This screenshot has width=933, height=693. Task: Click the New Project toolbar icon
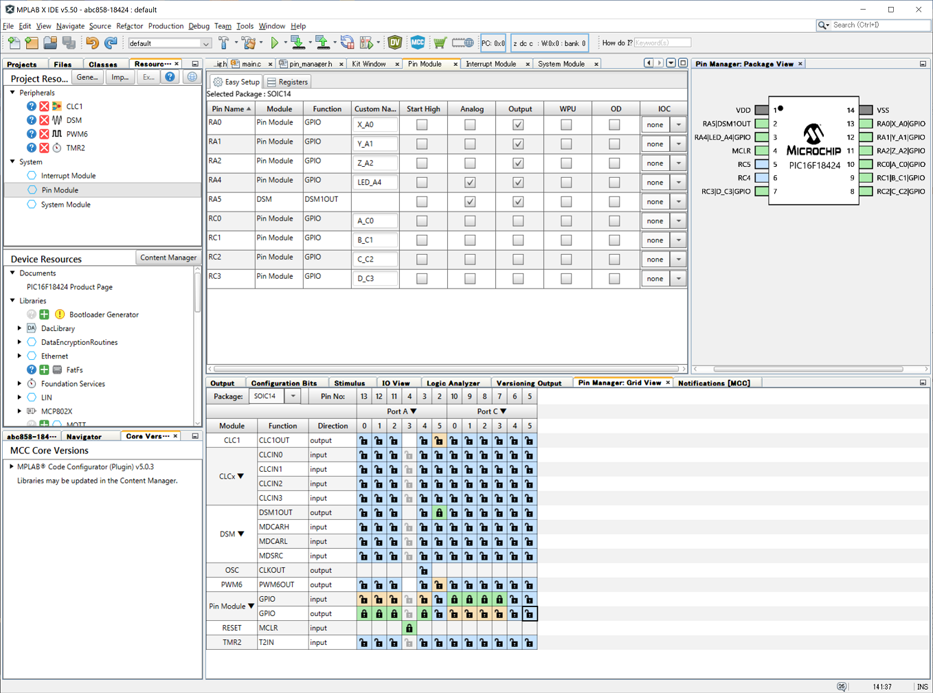coord(32,43)
